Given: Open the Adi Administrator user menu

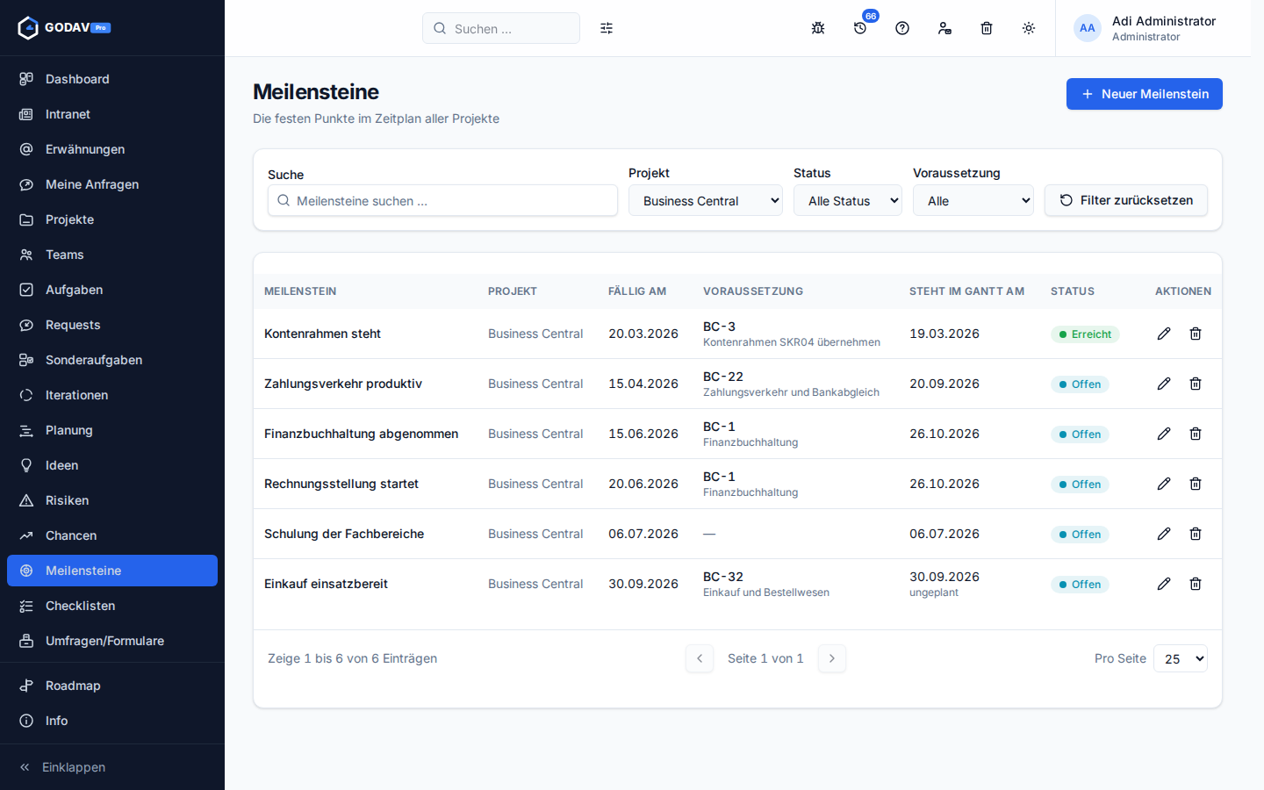Looking at the screenshot, I should (x=1145, y=28).
